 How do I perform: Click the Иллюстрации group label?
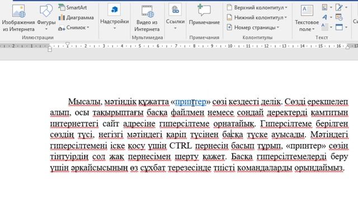pos(37,37)
